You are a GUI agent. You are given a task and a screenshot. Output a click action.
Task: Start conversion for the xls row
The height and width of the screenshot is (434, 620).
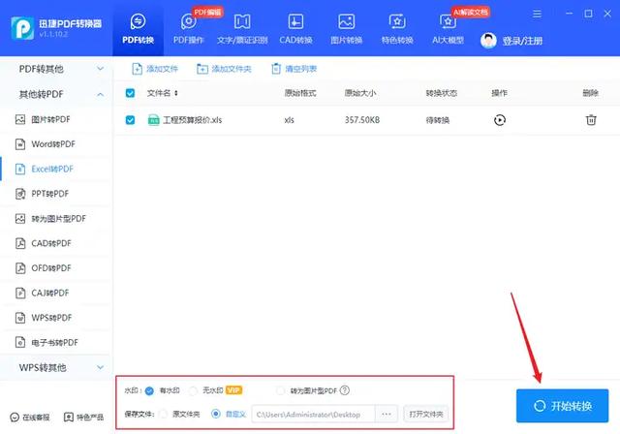[500, 120]
